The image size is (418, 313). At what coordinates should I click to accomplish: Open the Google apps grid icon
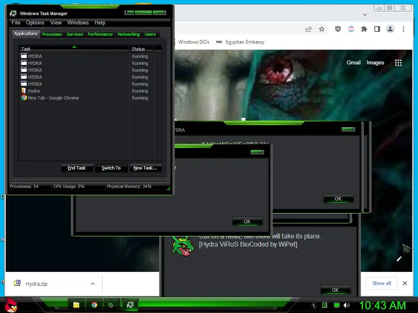(398, 62)
